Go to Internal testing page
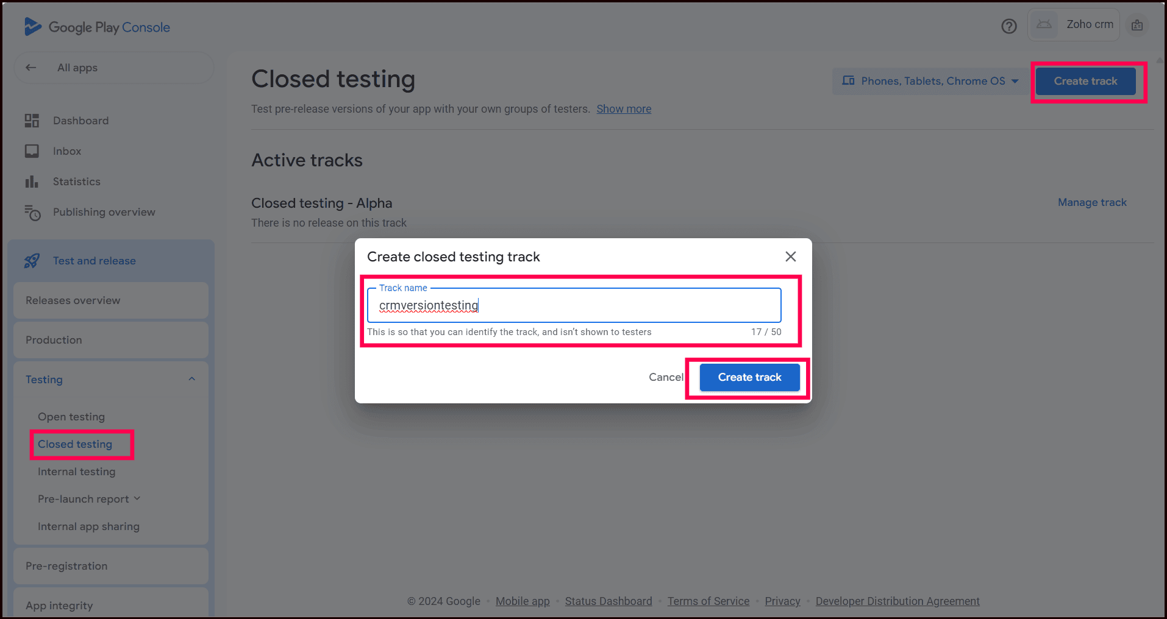The width and height of the screenshot is (1167, 619). 76,472
